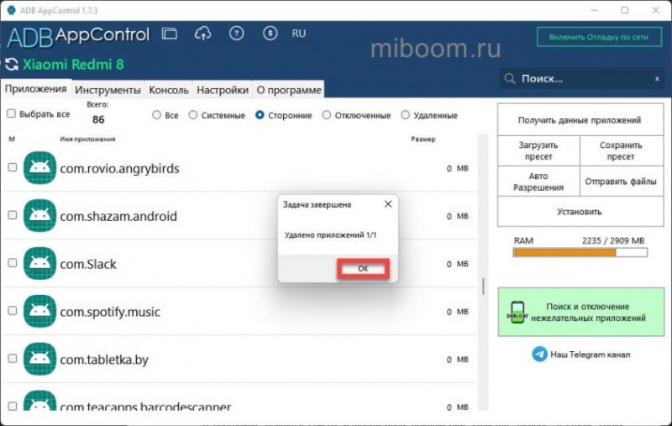
Task: Select the com.tabletka.by package name
Action: (x=104, y=360)
